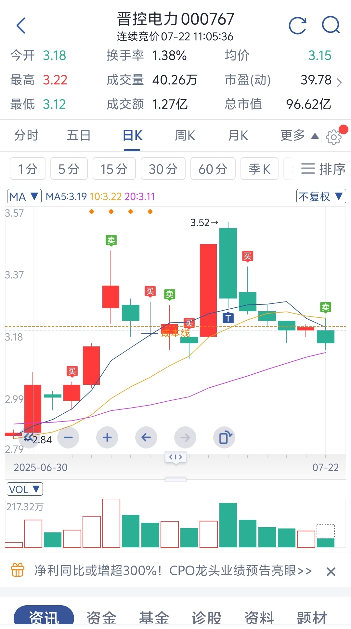
Task: Tap the gift promotion icon
Action: [x=18, y=570]
